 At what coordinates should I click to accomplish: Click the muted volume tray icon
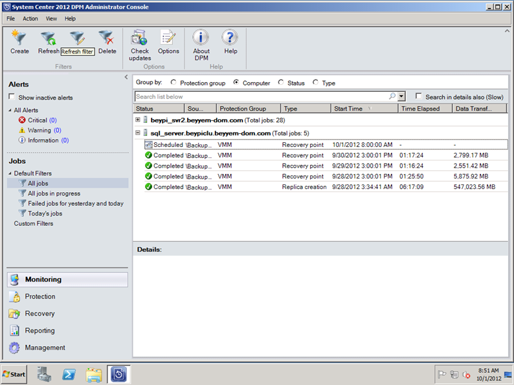coord(467,374)
